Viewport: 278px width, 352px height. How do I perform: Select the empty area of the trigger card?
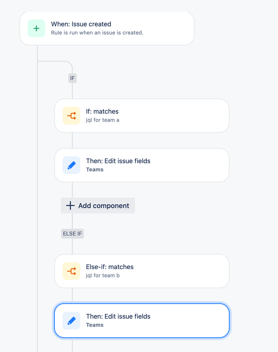[168, 28]
